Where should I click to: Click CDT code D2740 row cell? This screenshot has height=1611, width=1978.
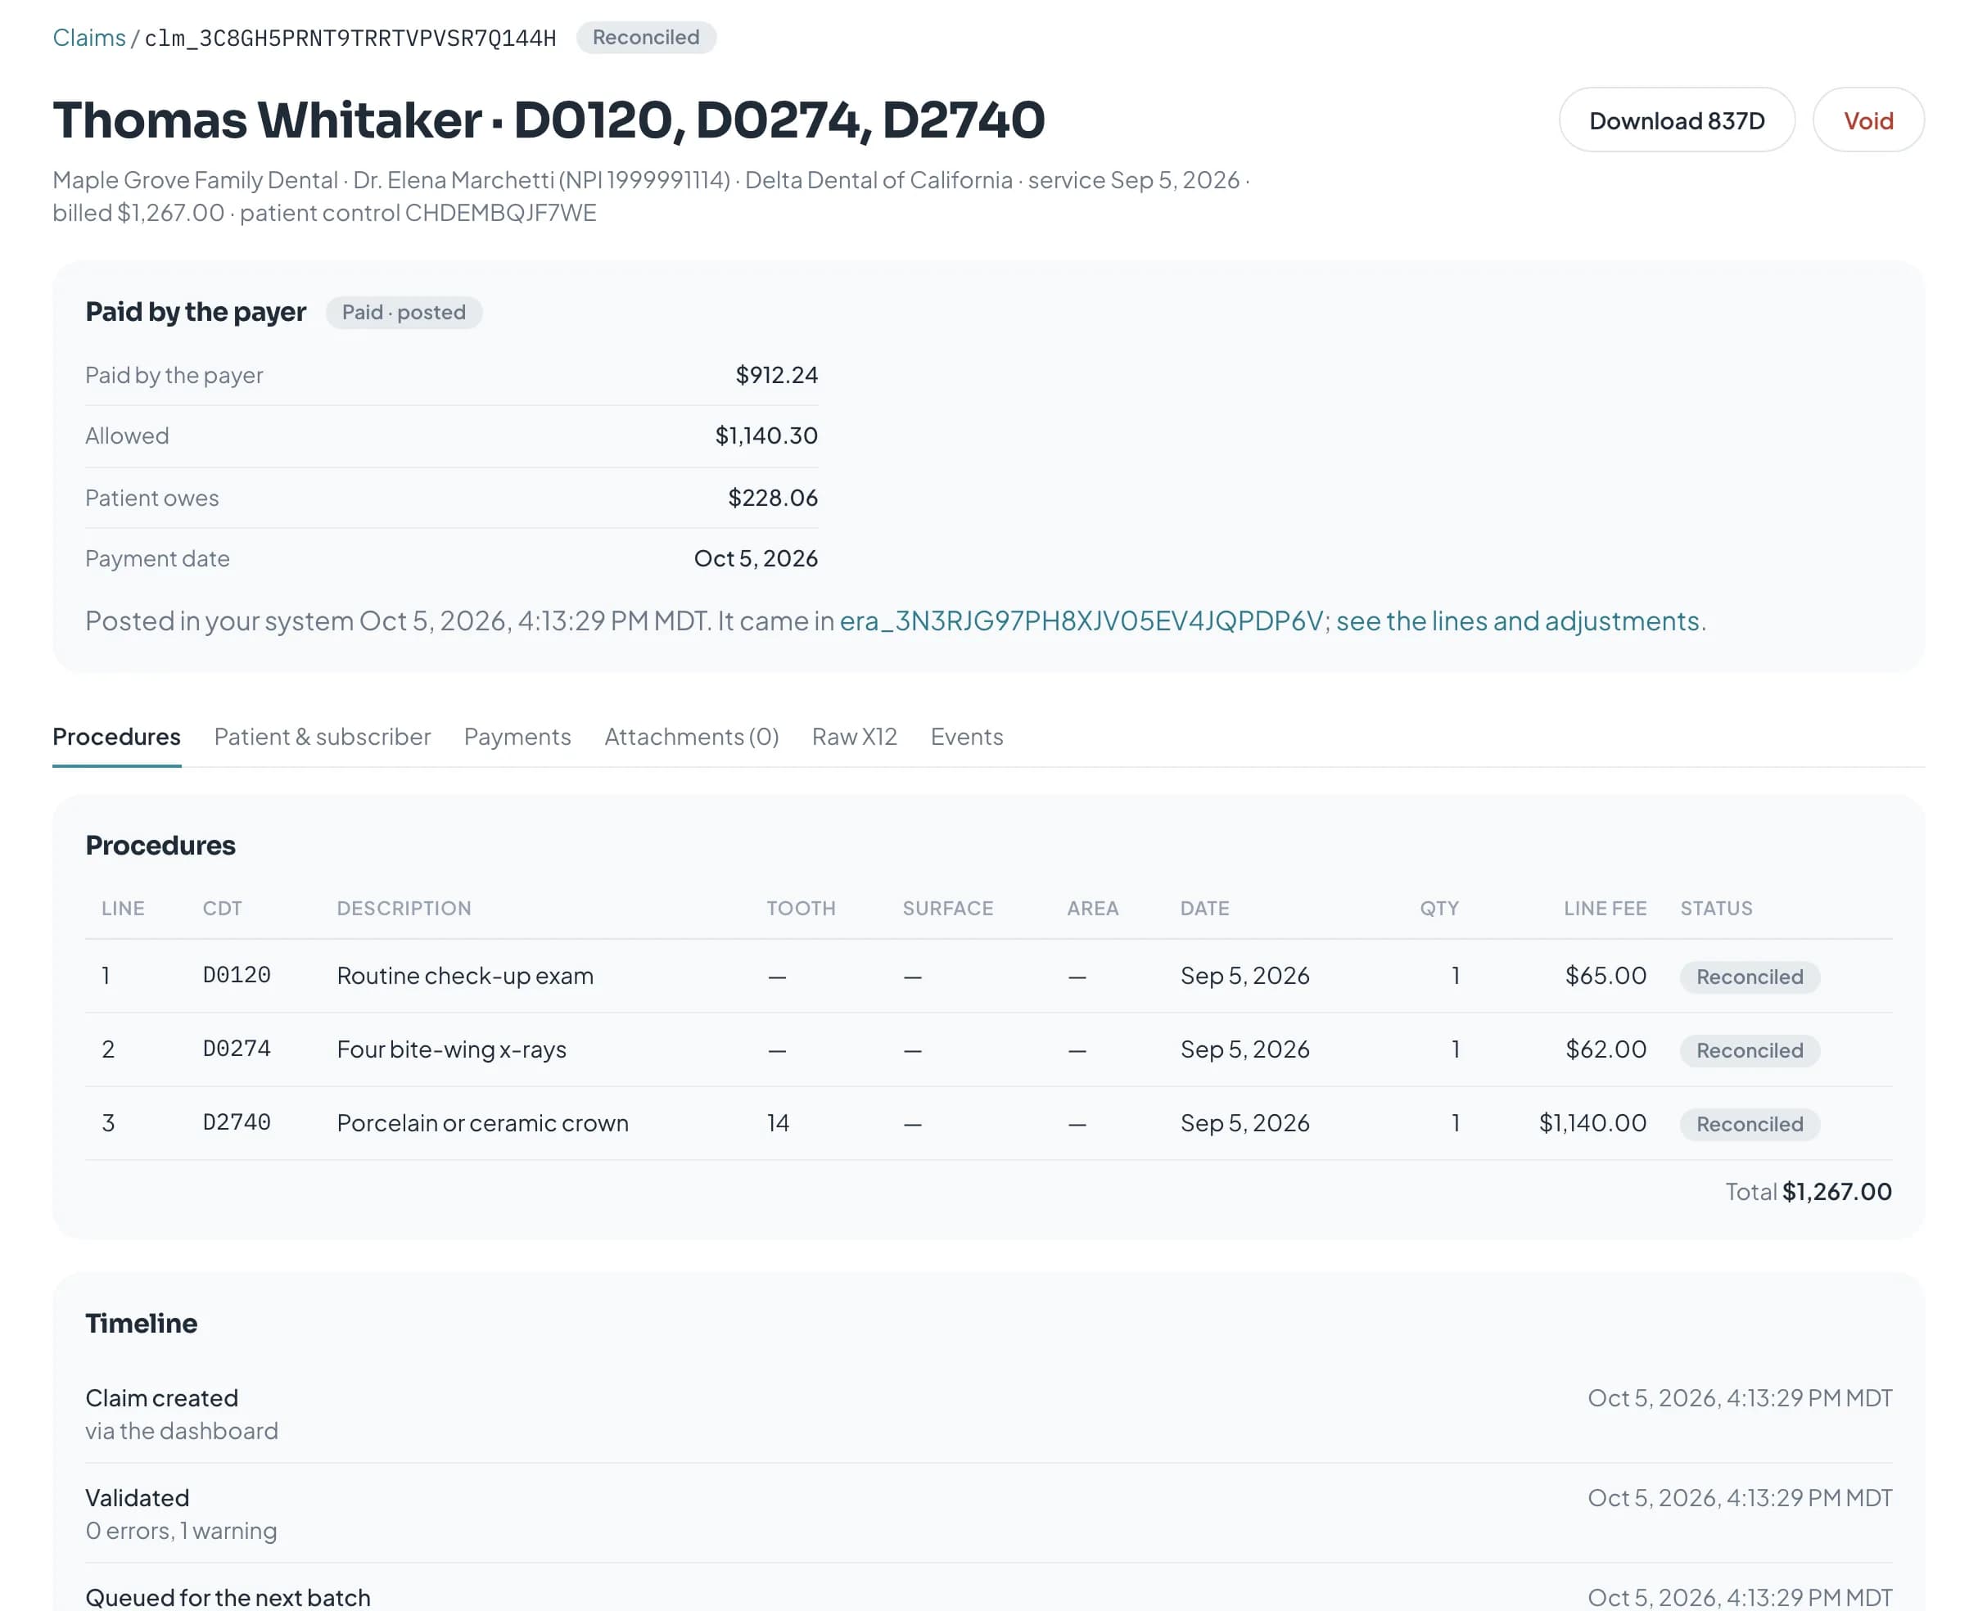237,1123
